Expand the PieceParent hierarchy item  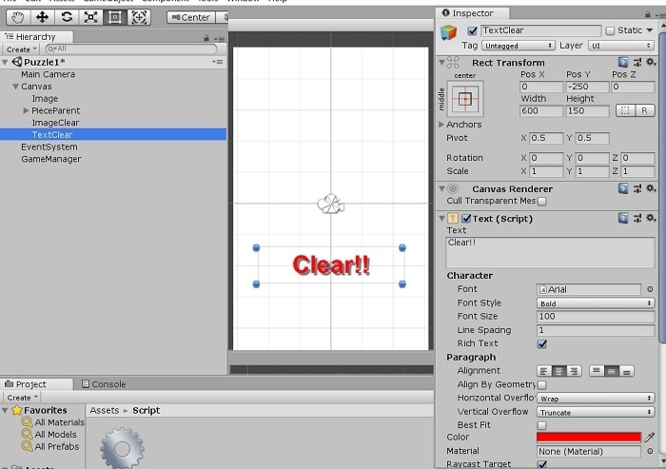(26, 110)
